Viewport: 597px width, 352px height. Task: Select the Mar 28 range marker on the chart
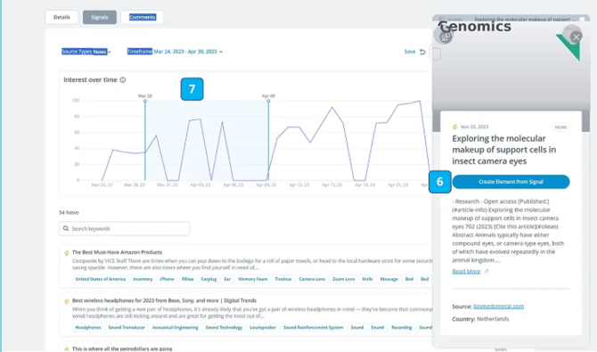click(x=145, y=101)
